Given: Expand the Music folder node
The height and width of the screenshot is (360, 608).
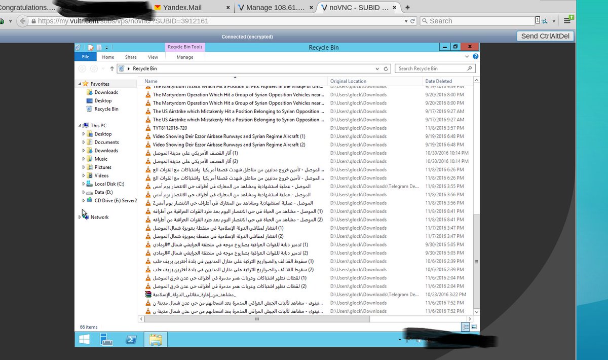Looking at the screenshot, I should click(x=84, y=159).
